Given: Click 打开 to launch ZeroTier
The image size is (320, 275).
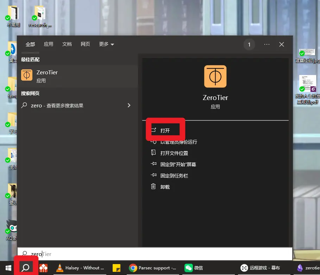Looking at the screenshot, I should [x=165, y=130].
